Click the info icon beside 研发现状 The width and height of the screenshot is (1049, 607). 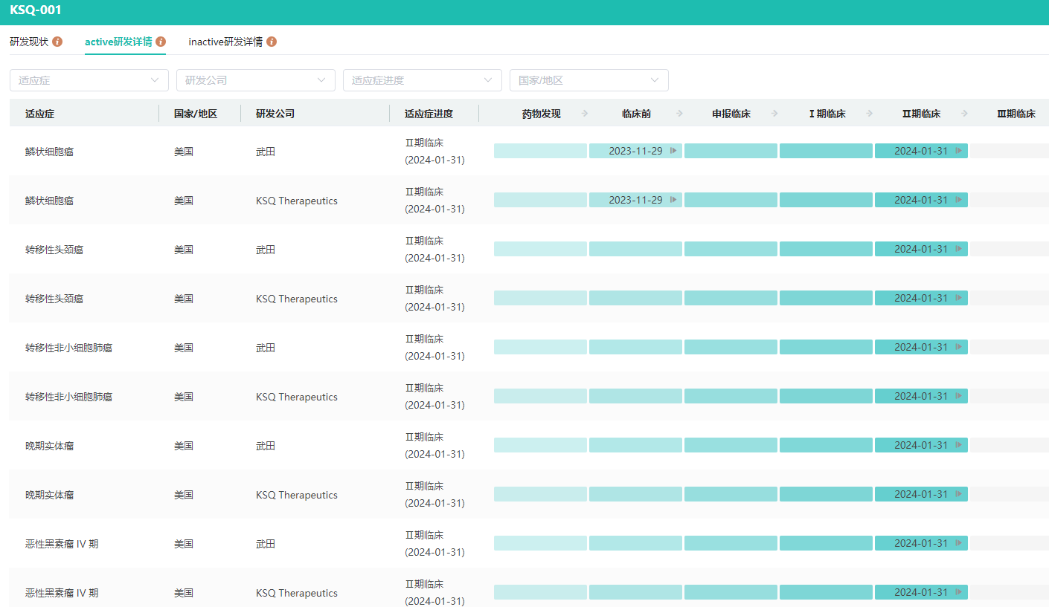pyautogui.click(x=57, y=42)
